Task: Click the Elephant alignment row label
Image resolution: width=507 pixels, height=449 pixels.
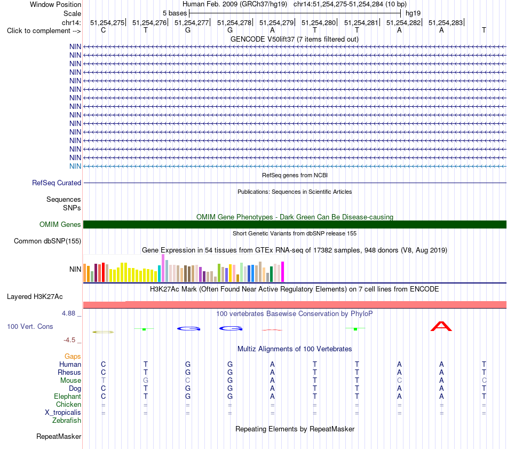Action: pos(67,397)
